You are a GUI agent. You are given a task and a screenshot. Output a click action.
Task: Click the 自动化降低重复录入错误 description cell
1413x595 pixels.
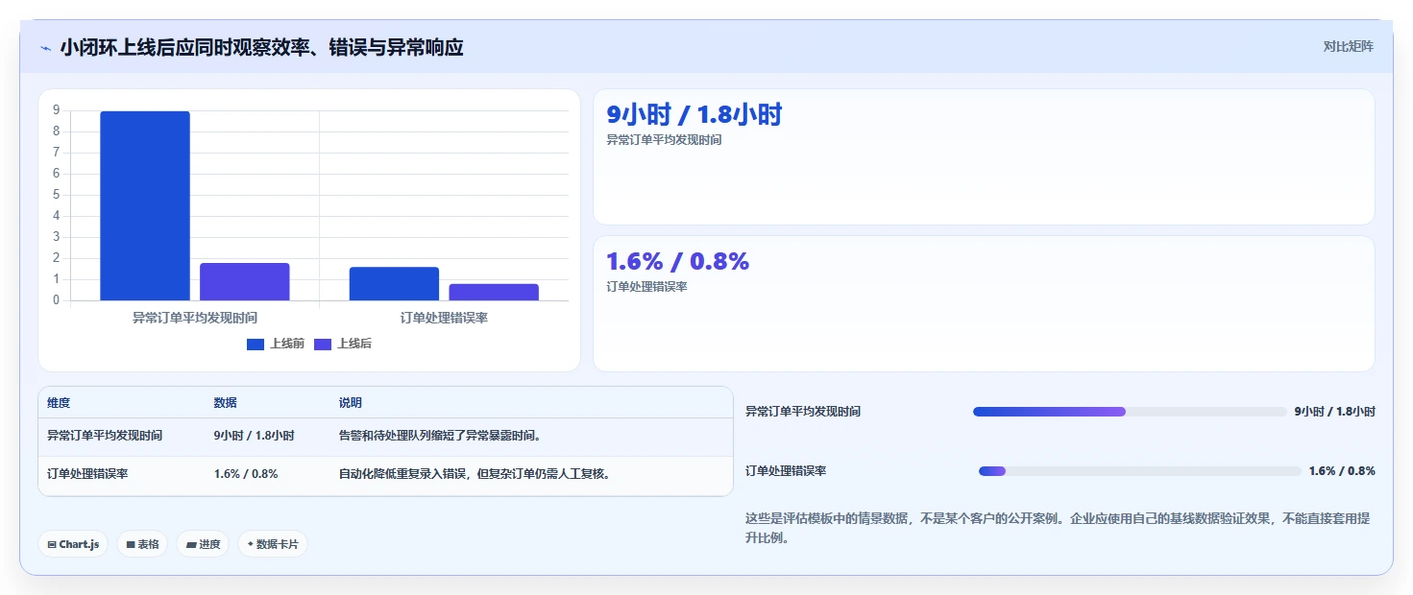click(x=475, y=474)
